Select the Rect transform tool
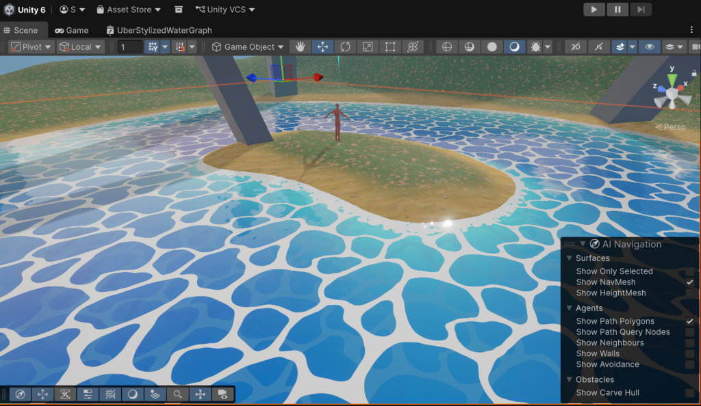 click(390, 47)
